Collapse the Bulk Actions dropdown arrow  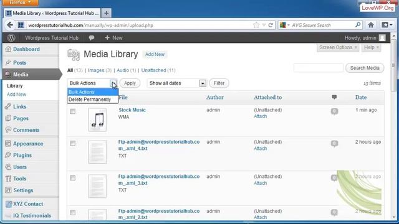tap(113, 83)
